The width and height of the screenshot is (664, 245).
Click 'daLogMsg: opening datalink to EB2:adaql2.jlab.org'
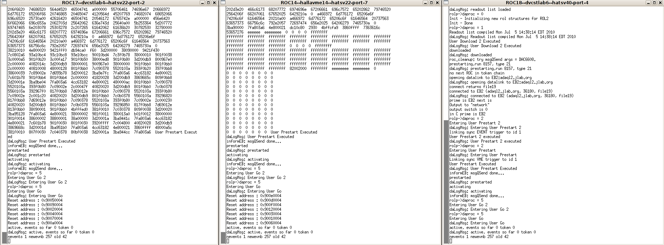[x=501, y=82]
